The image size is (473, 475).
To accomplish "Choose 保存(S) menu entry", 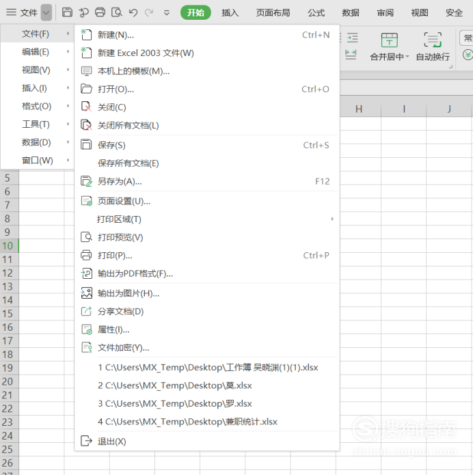I will tap(207, 145).
